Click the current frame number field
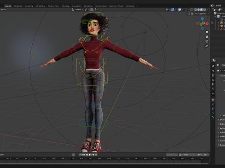This screenshot has height=168, width=225. click(x=172, y=155)
